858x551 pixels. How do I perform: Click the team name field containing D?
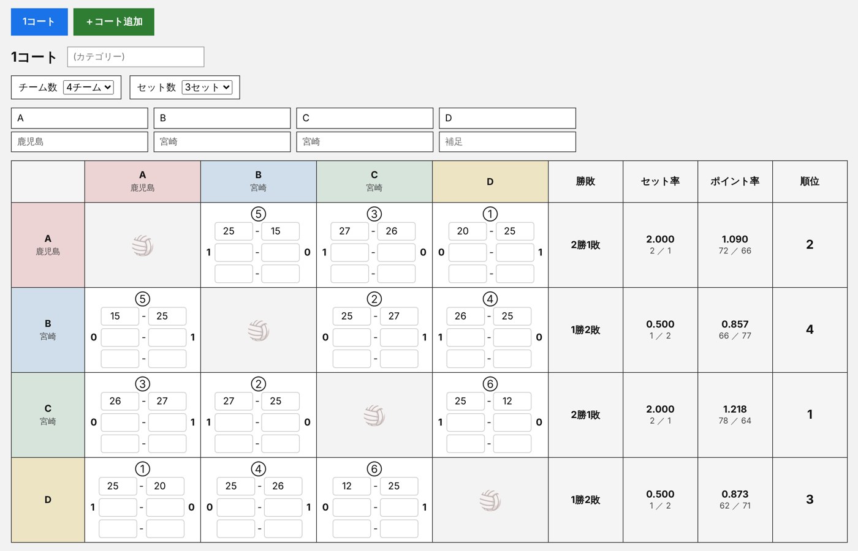click(x=507, y=118)
